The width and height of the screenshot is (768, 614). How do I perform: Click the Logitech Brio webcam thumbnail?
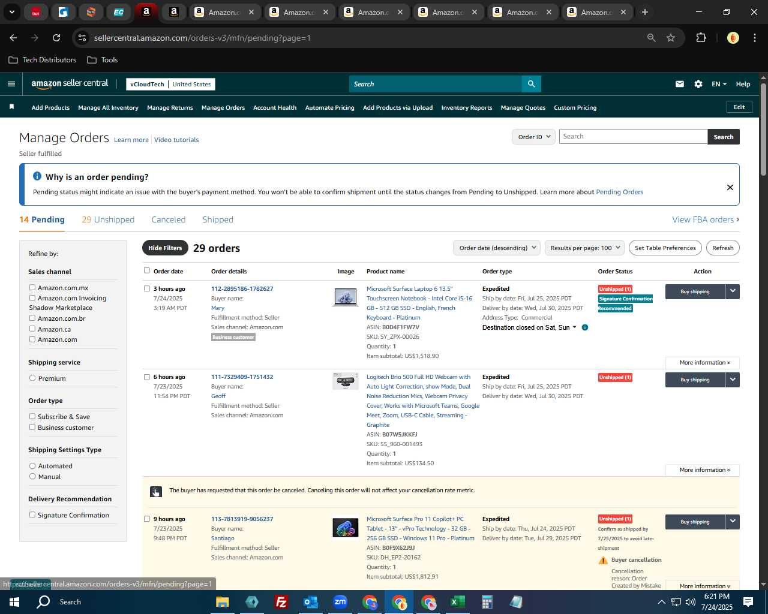point(345,381)
